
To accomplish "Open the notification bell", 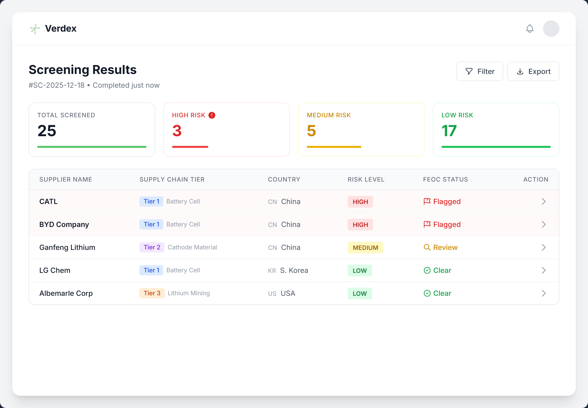I will [x=529, y=28].
